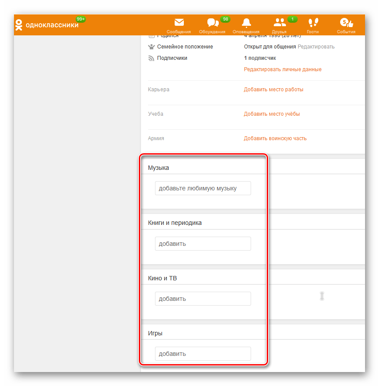Image resolution: width=379 pixels, height=386 pixels.
Task: Click the Армия label
Action: coord(156,138)
